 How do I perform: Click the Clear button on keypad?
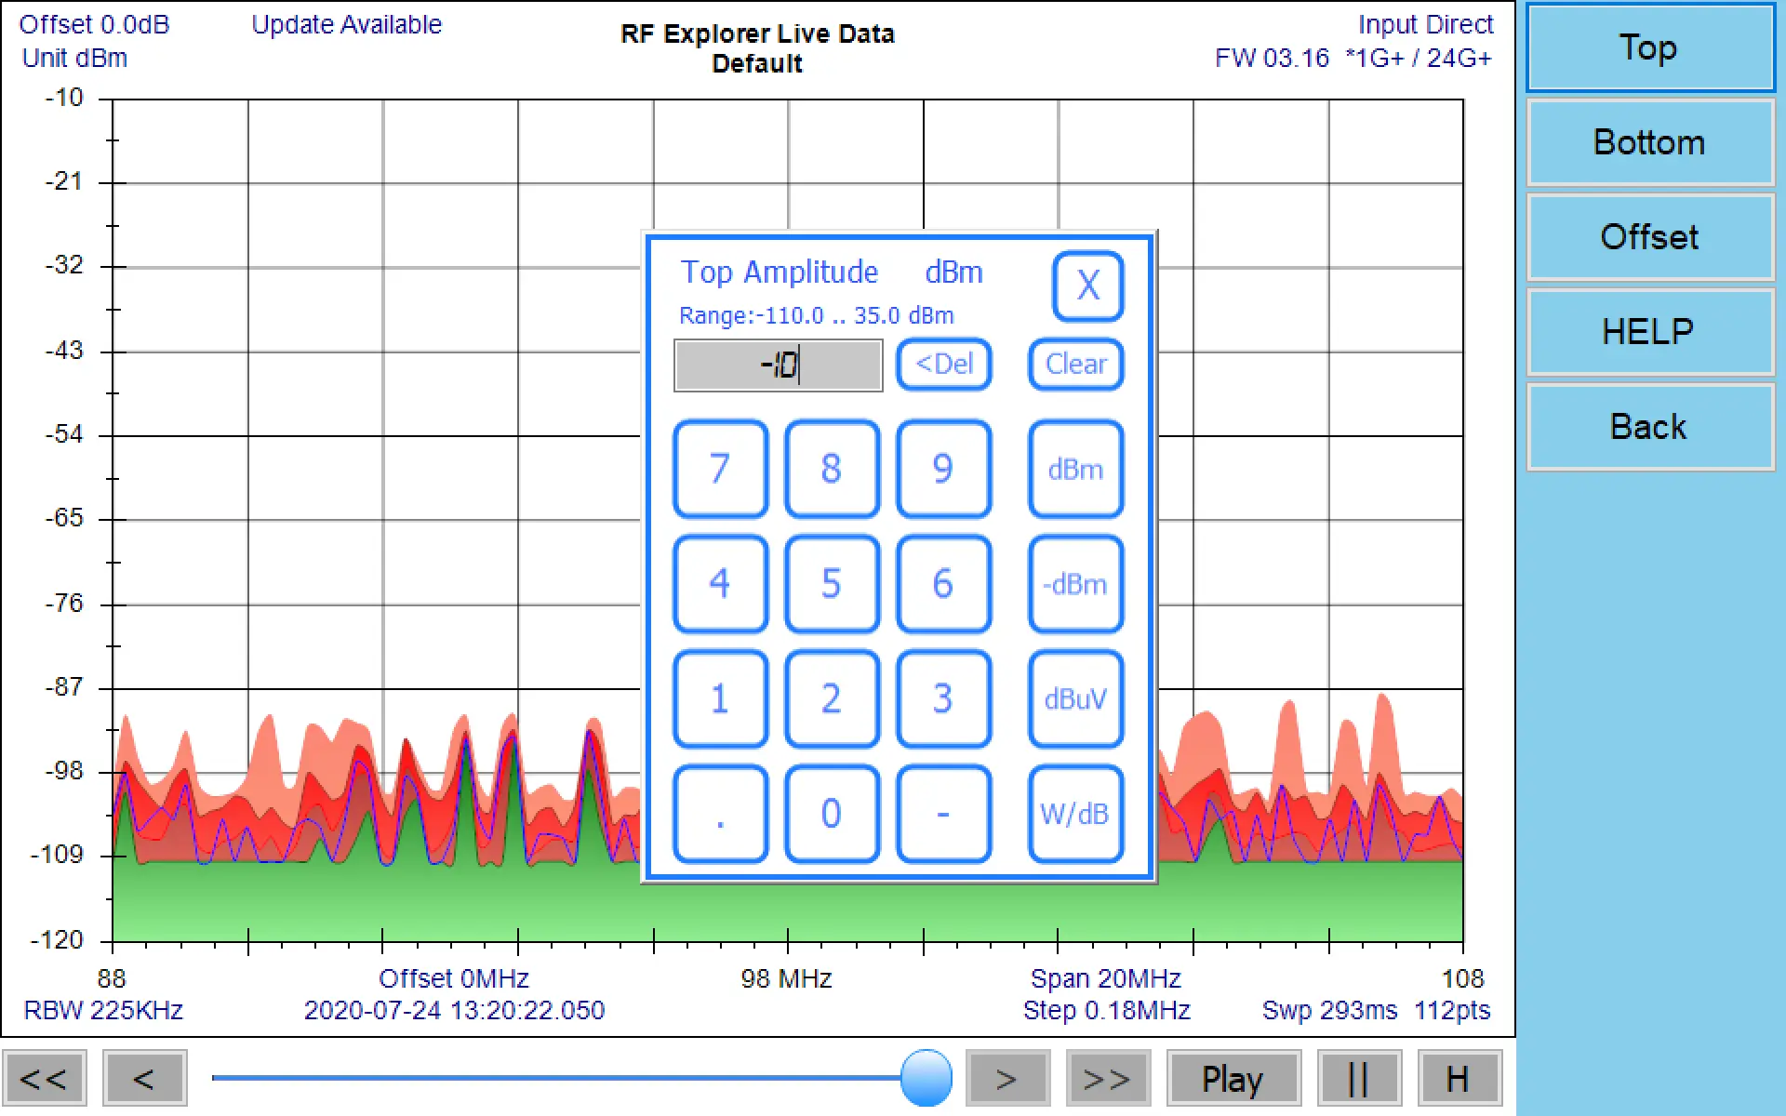(1076, 364)
